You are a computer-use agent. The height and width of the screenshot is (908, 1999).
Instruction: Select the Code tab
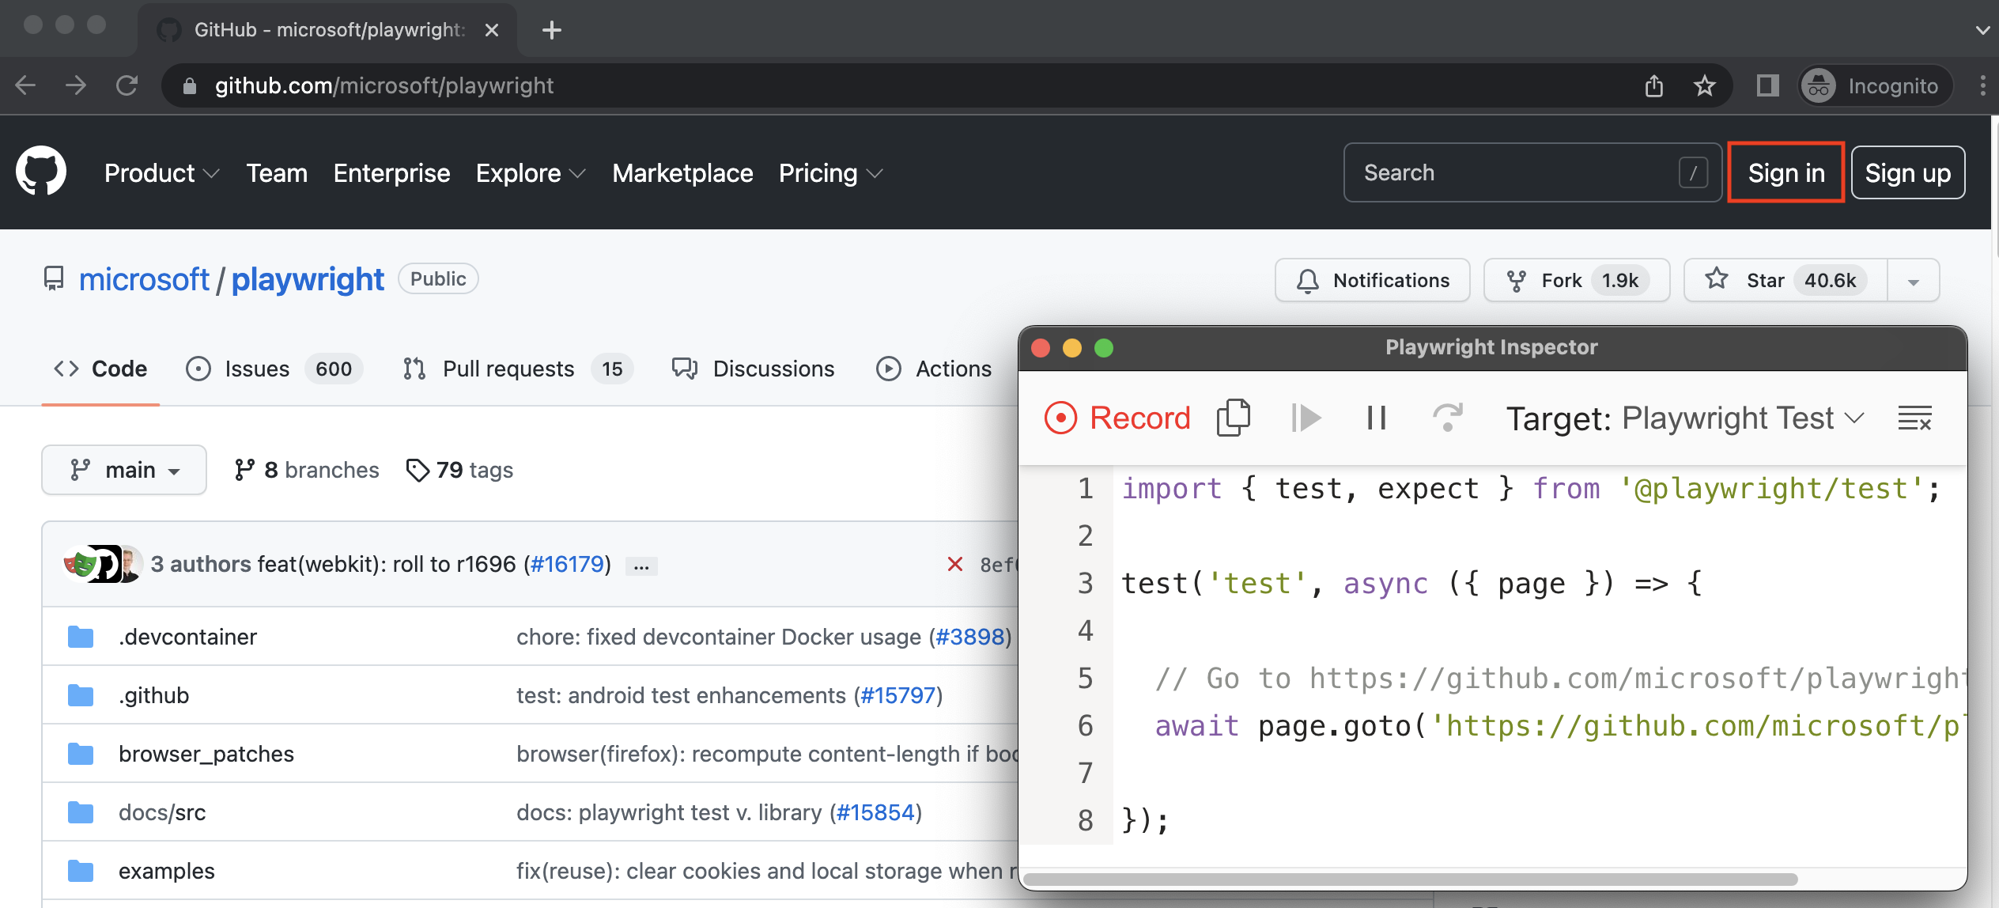(100, 369)
